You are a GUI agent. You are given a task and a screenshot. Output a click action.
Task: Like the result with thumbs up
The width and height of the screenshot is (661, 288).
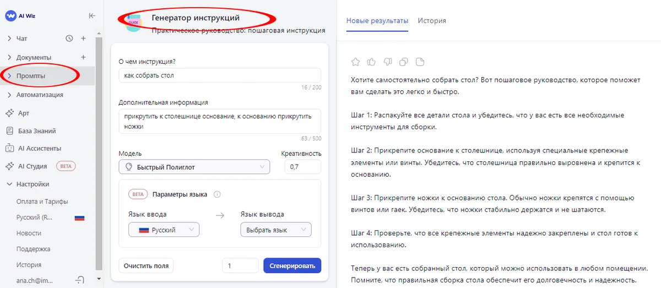371,62
